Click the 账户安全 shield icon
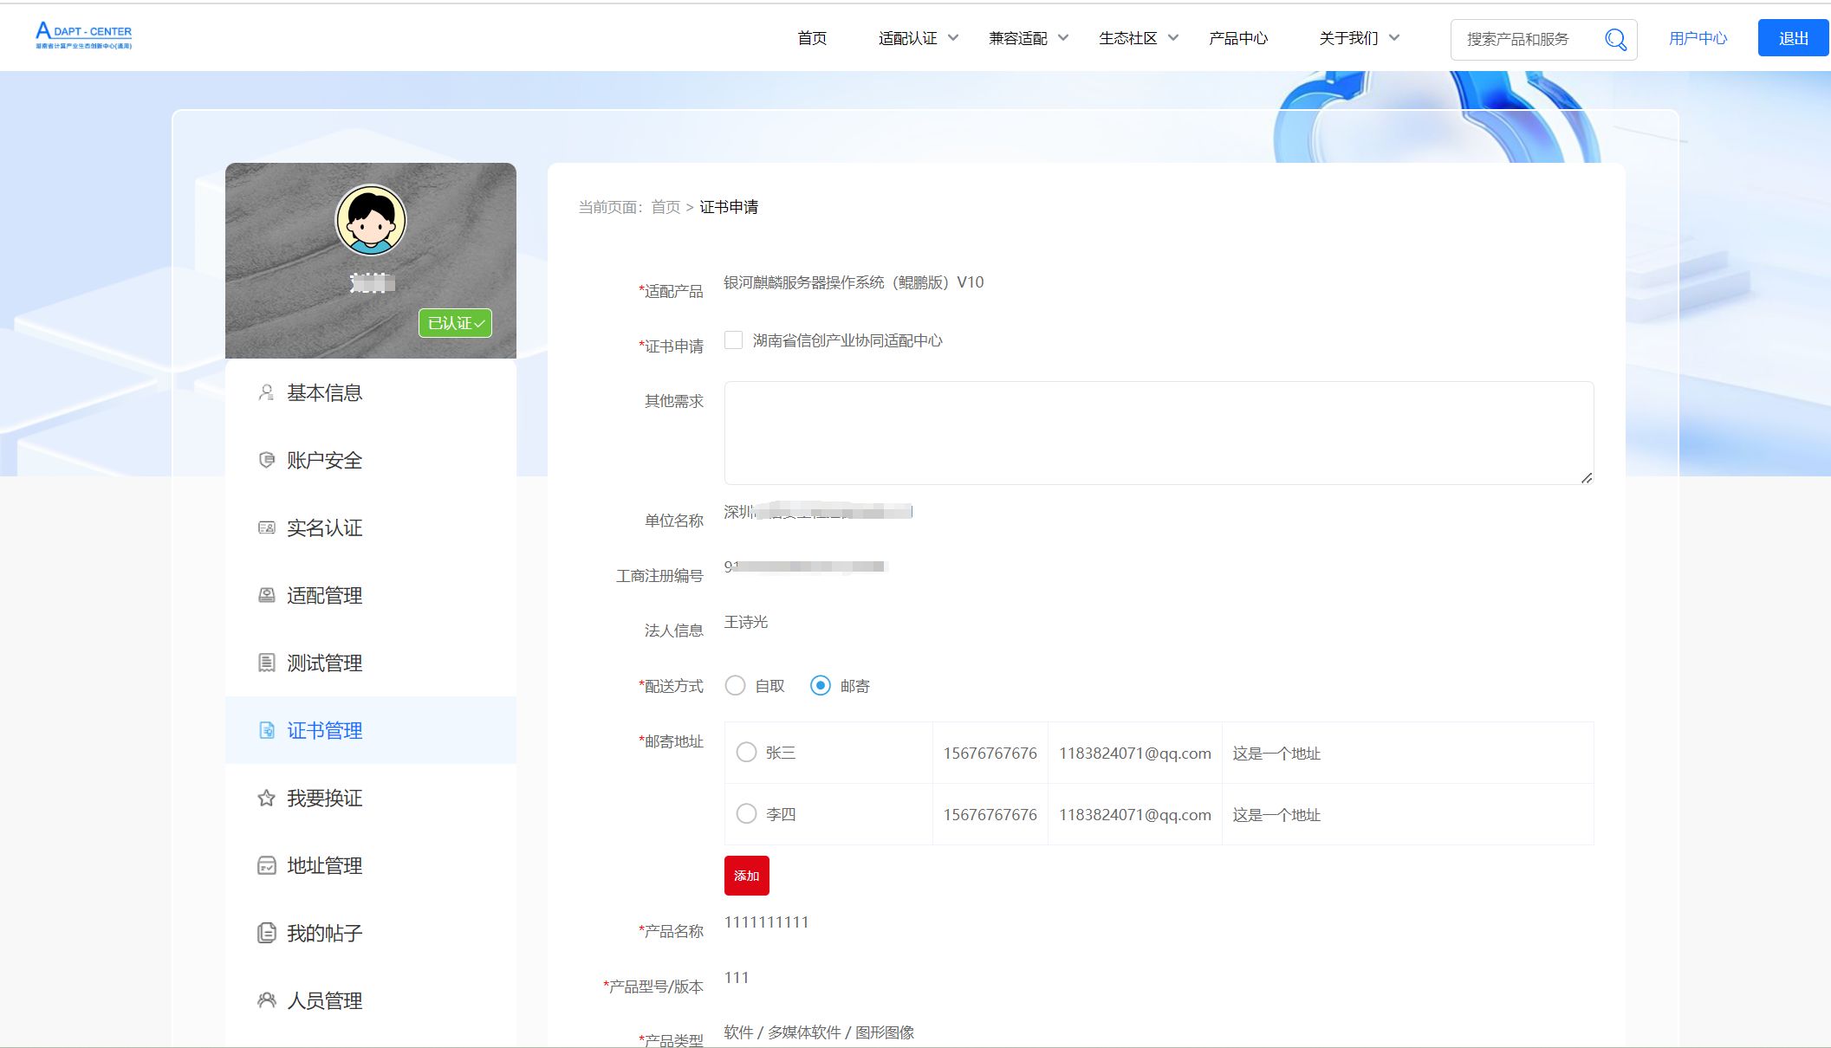The width and height of the screenshot is (1831, 1048). pos(266,460)
